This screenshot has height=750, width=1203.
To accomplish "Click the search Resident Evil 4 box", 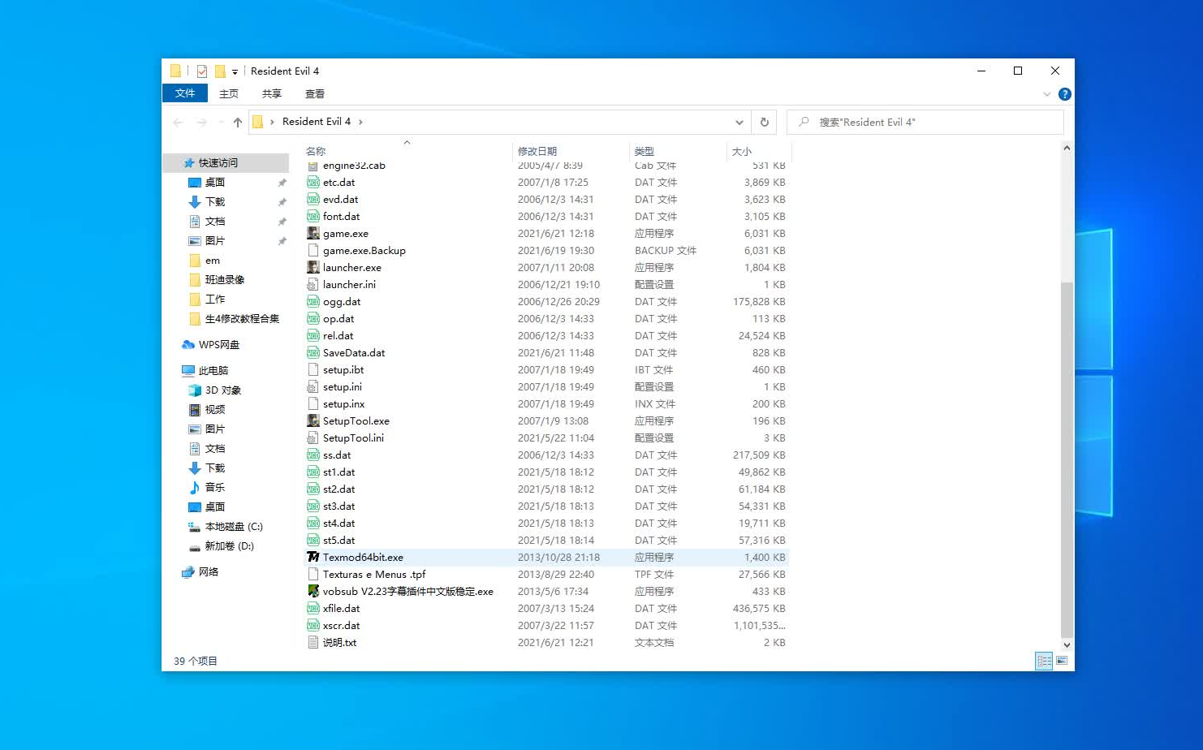I will point(925,122).
